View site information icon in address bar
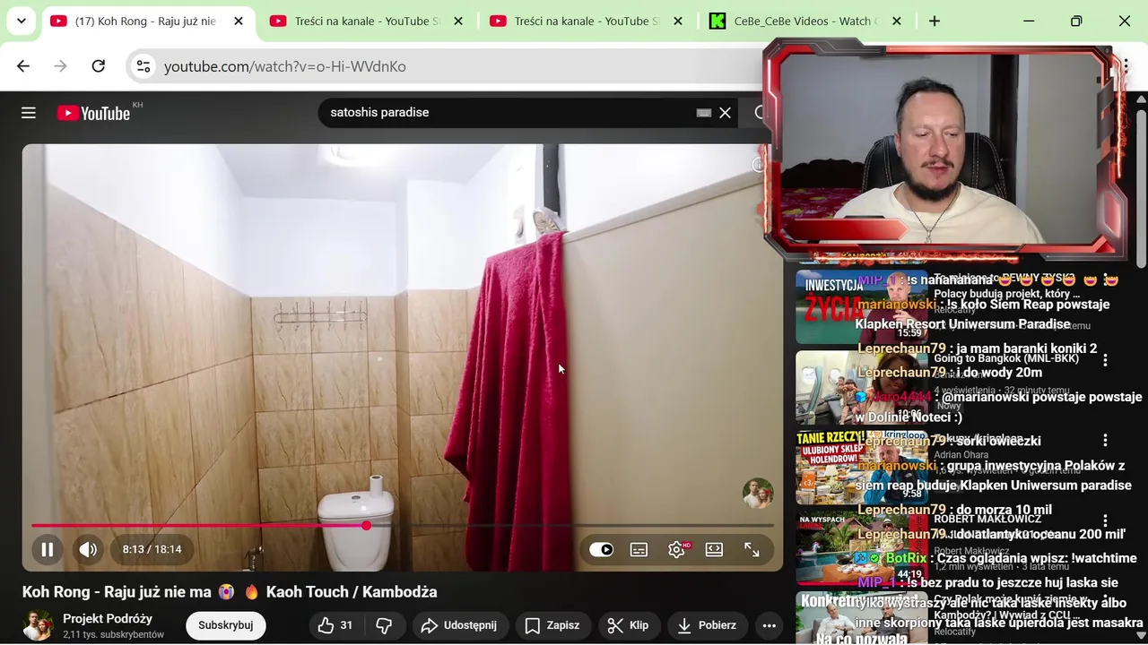The image size is (1148, 645). coord(143,66)
